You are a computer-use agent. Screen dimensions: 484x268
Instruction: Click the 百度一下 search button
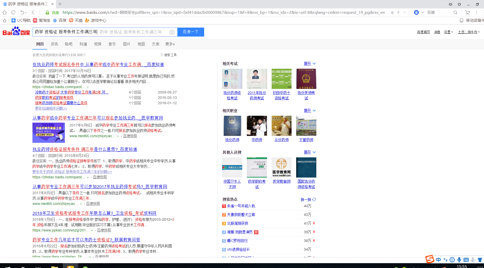(x=191, y=32)
